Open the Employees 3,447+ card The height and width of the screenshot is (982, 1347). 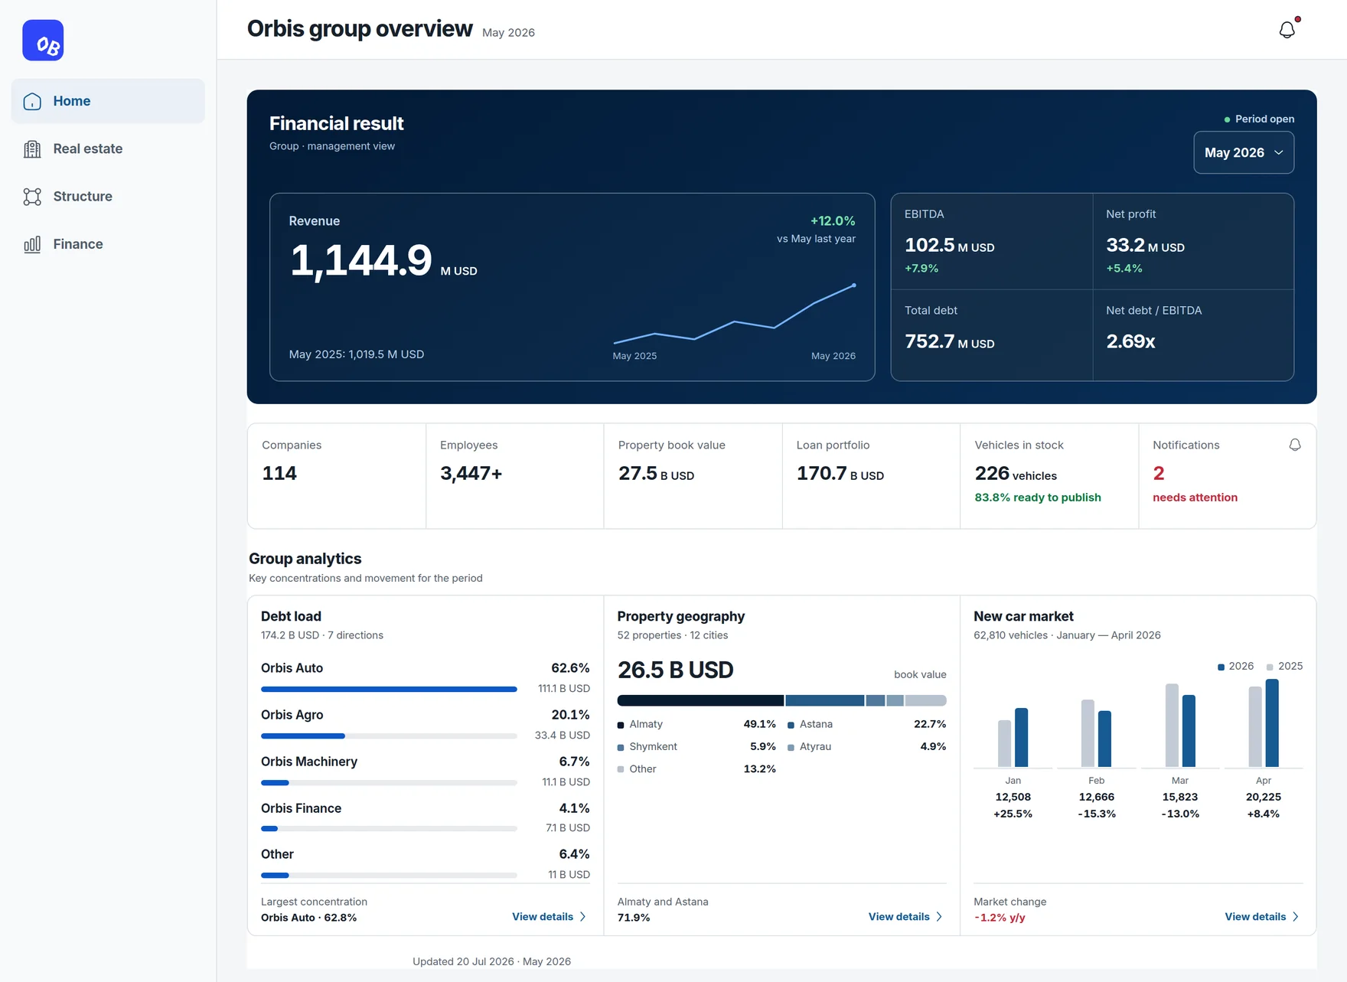pos(514,475)
